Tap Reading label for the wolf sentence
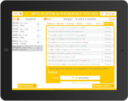The width and height of the screenshot is (128, 101). click(108, 31)
